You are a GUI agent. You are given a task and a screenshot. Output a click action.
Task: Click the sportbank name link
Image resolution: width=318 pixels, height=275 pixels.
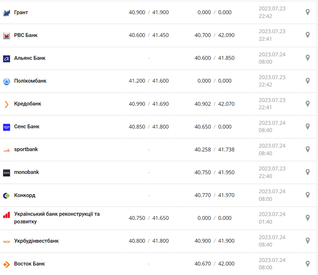(x=26, y=149)
